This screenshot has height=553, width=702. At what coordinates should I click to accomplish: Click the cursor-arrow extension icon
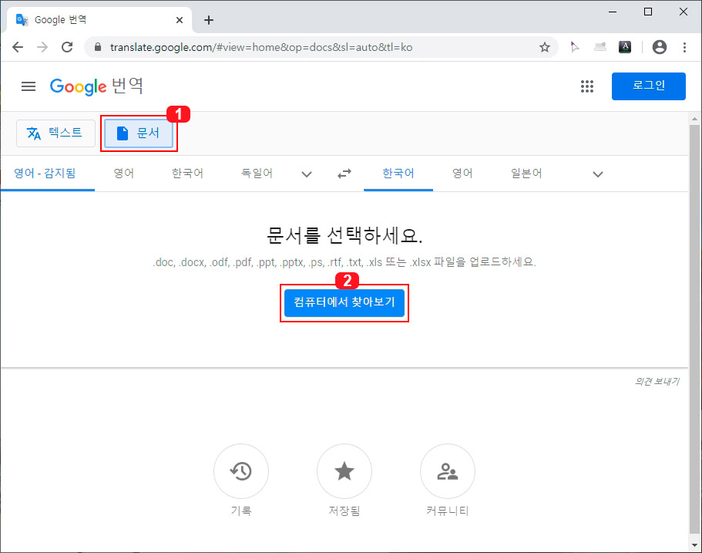pyautogui.click(x=575, y=47)
